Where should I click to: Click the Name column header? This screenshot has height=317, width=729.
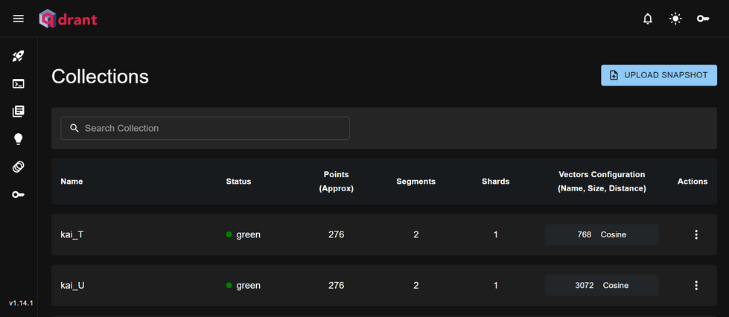[x=71, y=182]
